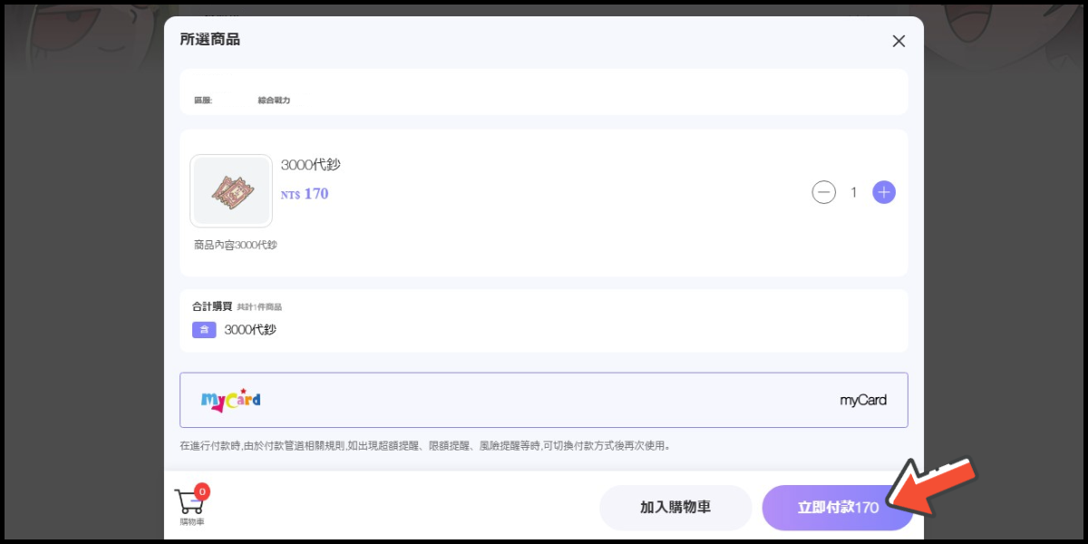The height and width of the screenshot is (544, 1088).
Task: Click the payment rules notice text
Action: click(x=424, y=446)
